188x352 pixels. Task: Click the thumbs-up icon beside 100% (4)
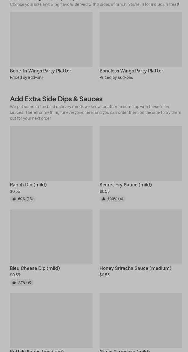click(x=104, y=199)
